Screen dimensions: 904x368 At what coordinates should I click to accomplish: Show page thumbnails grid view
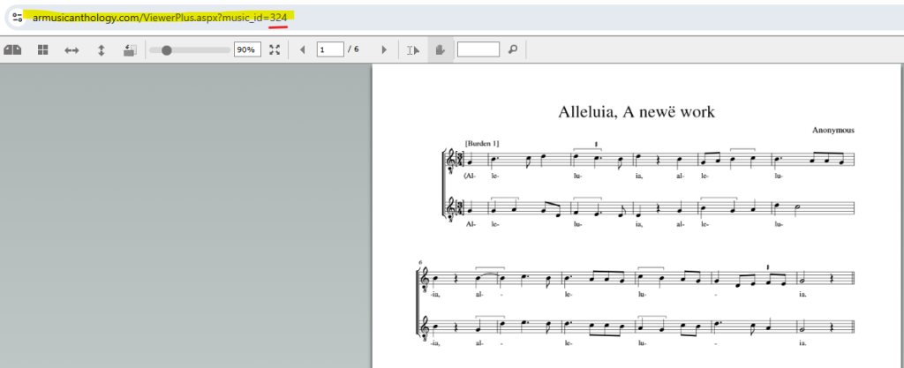click(x=42, y=50)
